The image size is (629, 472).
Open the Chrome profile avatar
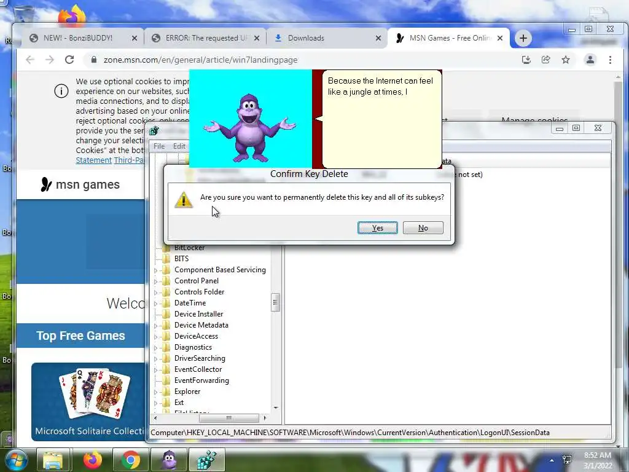pyautogui.click(x=590, y=60)
